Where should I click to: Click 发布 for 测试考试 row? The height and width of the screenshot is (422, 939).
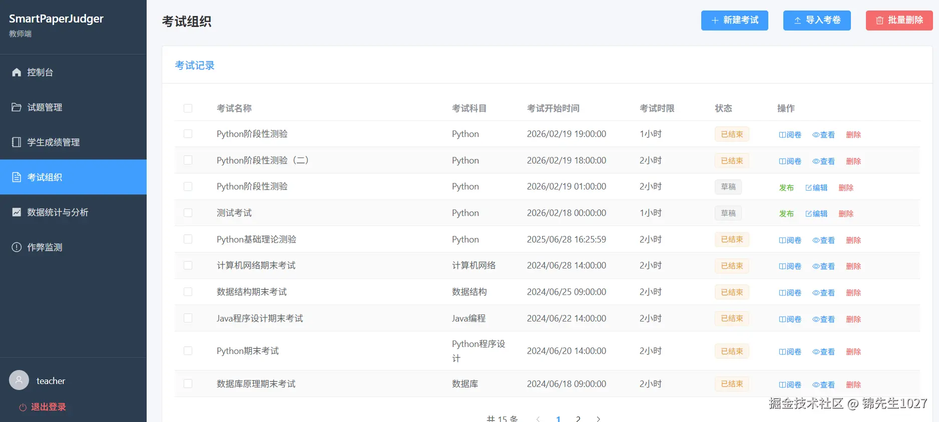coord(786,213)
